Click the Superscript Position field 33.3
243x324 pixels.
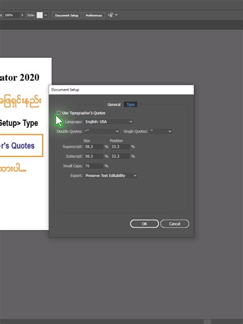click(x=120, y=146)
